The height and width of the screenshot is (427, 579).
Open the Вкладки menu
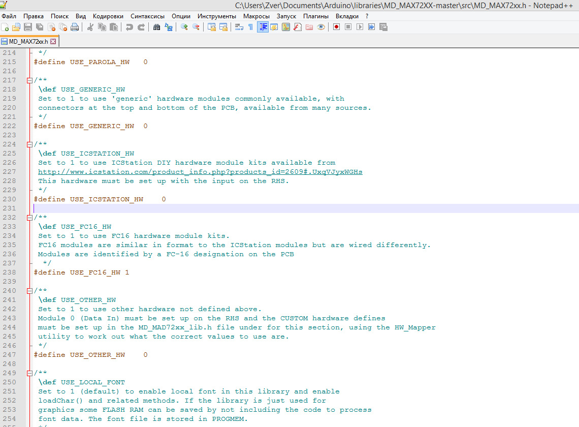[x=347, y=16]
